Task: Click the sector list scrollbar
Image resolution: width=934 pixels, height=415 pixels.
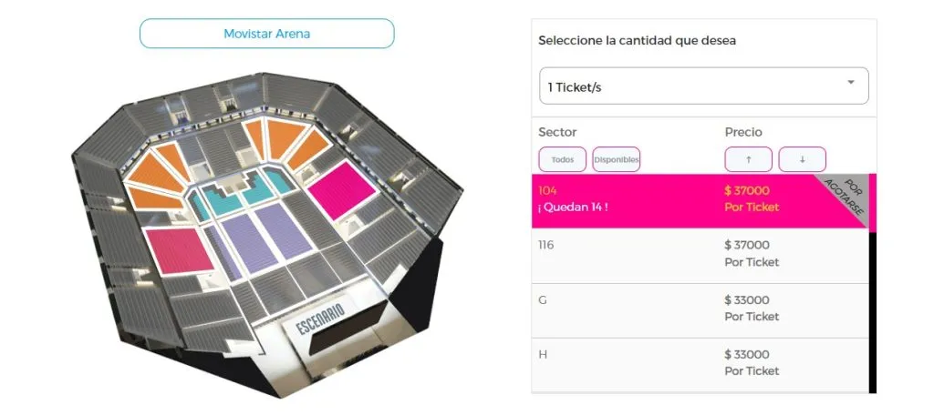Action: click(x=873, y=309)
